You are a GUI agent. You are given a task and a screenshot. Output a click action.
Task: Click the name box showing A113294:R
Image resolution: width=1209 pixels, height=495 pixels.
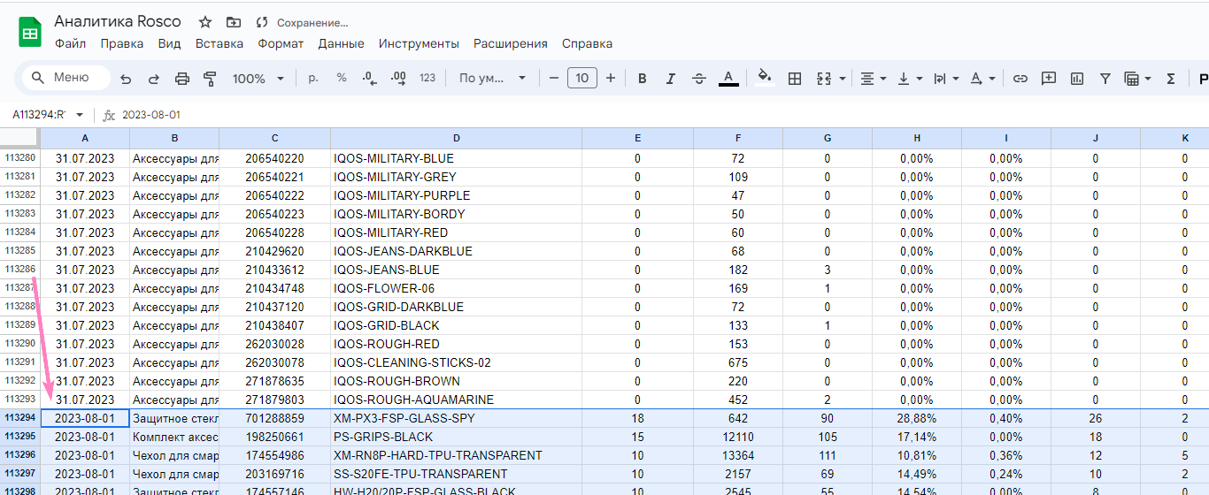click(x=39, y=115)
